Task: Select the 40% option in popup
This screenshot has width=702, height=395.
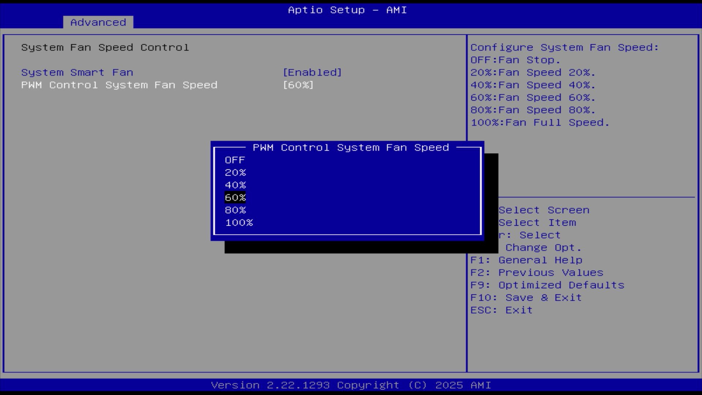Action: 235,185
